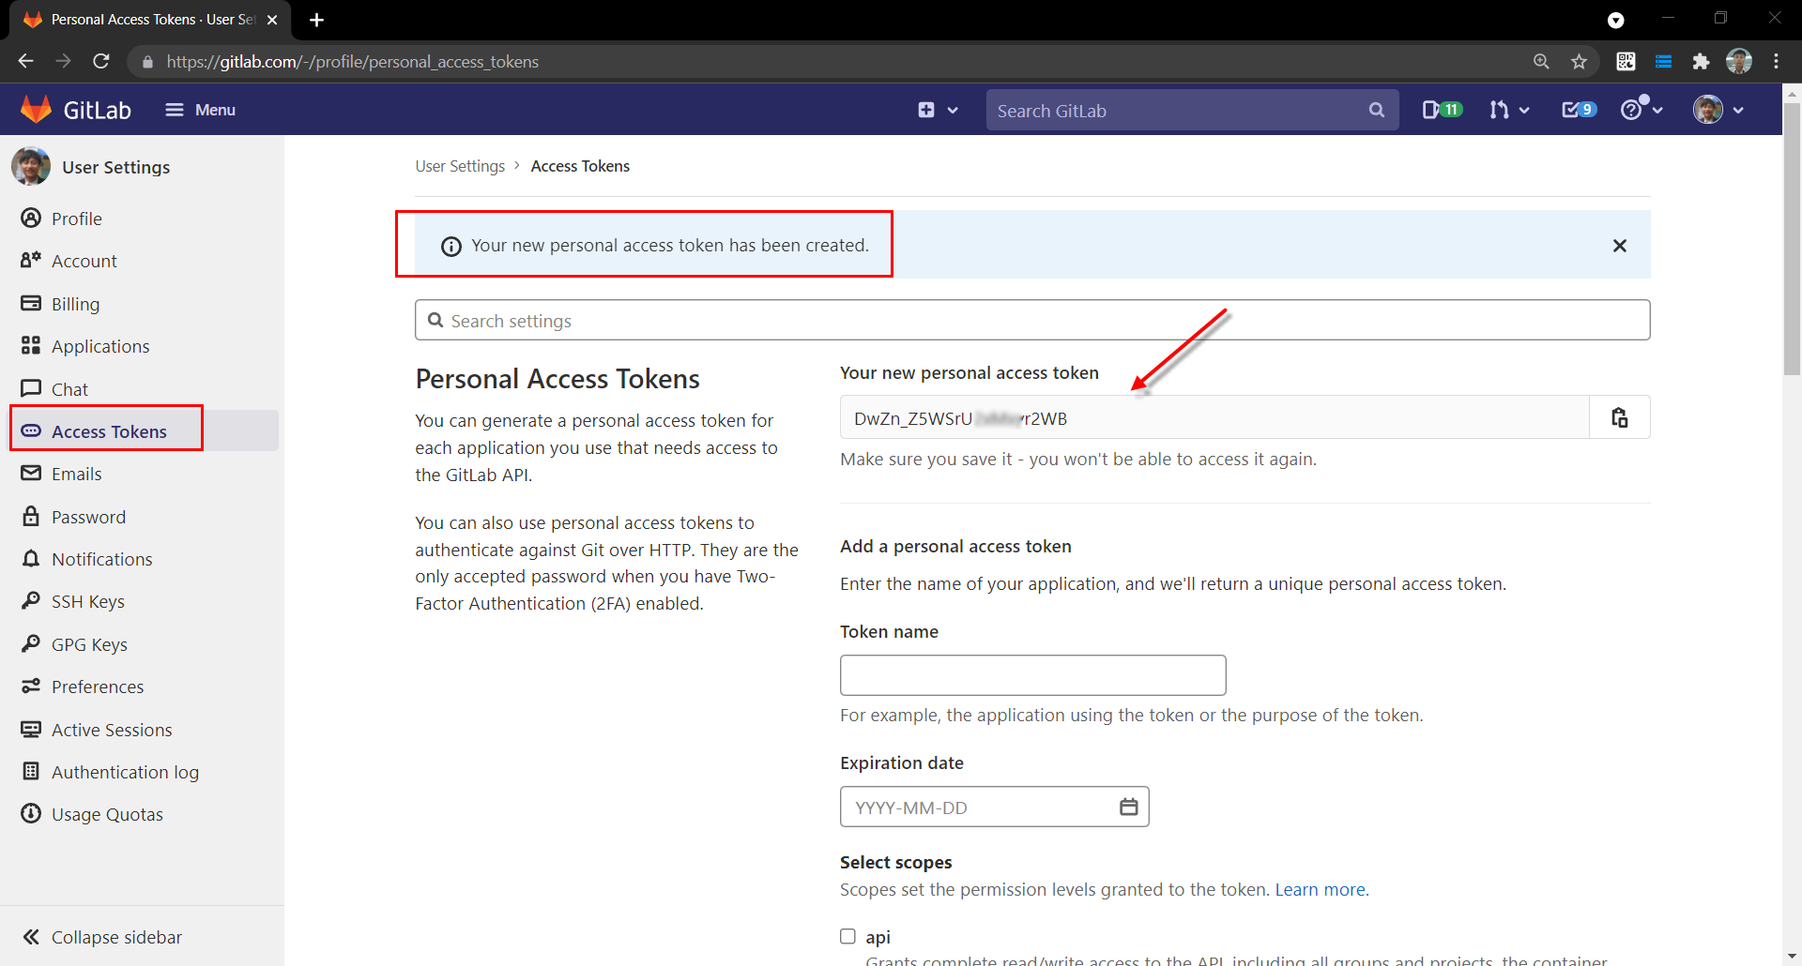Open the to-do list with 9 items
Image resolution: width=1802 pixels, height=966 pixels.
(1579, 110)
